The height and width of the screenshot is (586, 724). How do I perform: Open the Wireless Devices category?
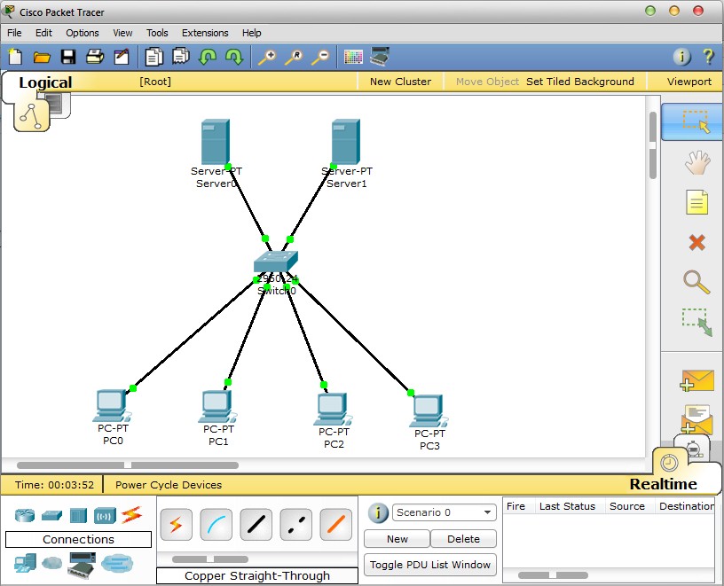(105, 513)
